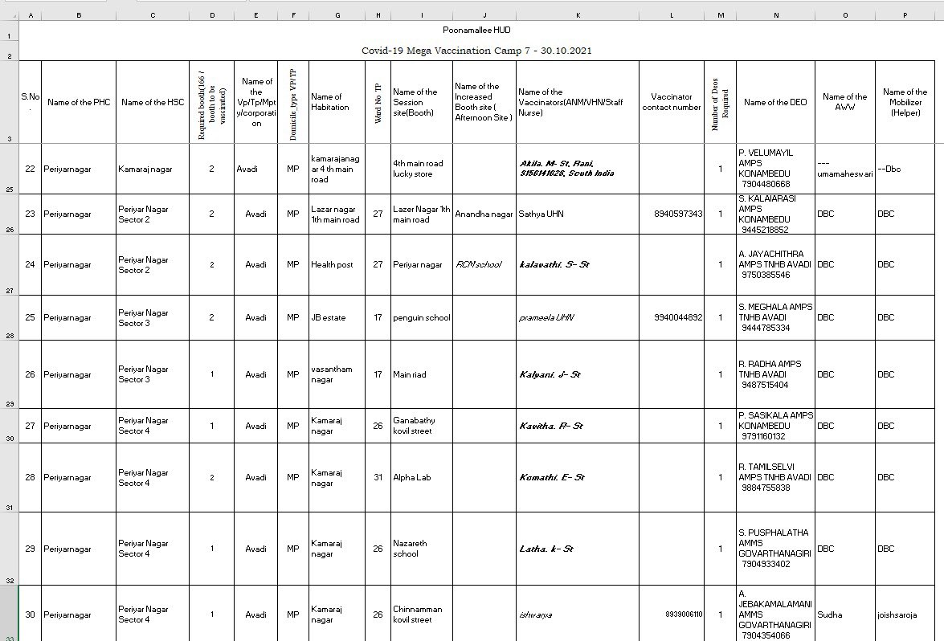The height and width of the screenshot is (641, 944).
Task: Click the 'Main riad' cell
Action: point(422,374)
